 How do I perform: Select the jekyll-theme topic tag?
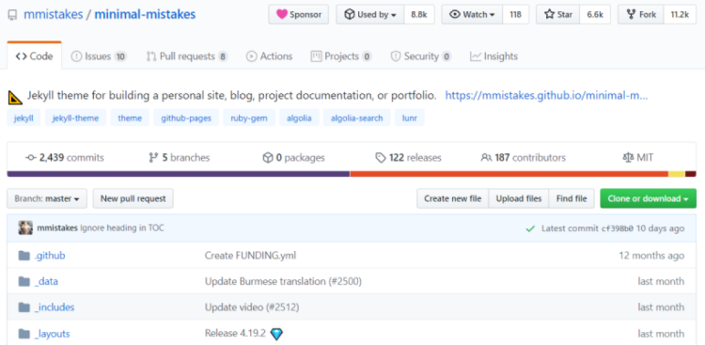75,118
